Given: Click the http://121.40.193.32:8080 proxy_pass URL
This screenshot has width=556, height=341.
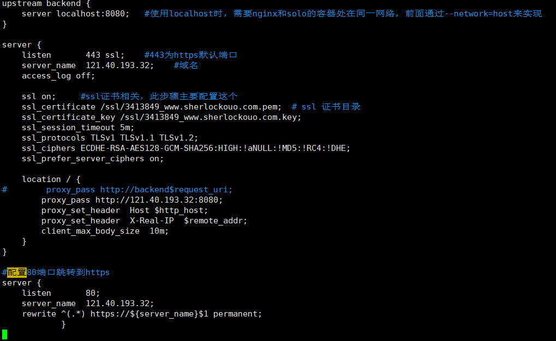Looking at the screenshot, I should coord(159,200).
